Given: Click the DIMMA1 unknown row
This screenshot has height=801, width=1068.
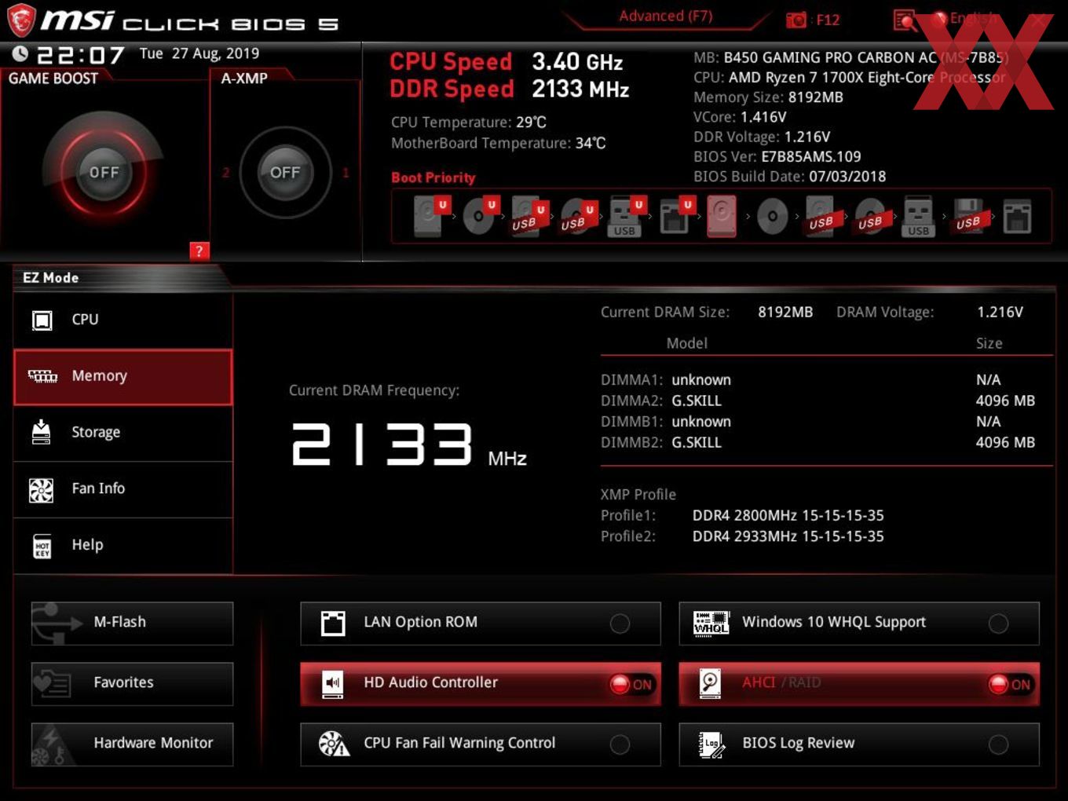Looking at the screenshot, I should point(817,380).
